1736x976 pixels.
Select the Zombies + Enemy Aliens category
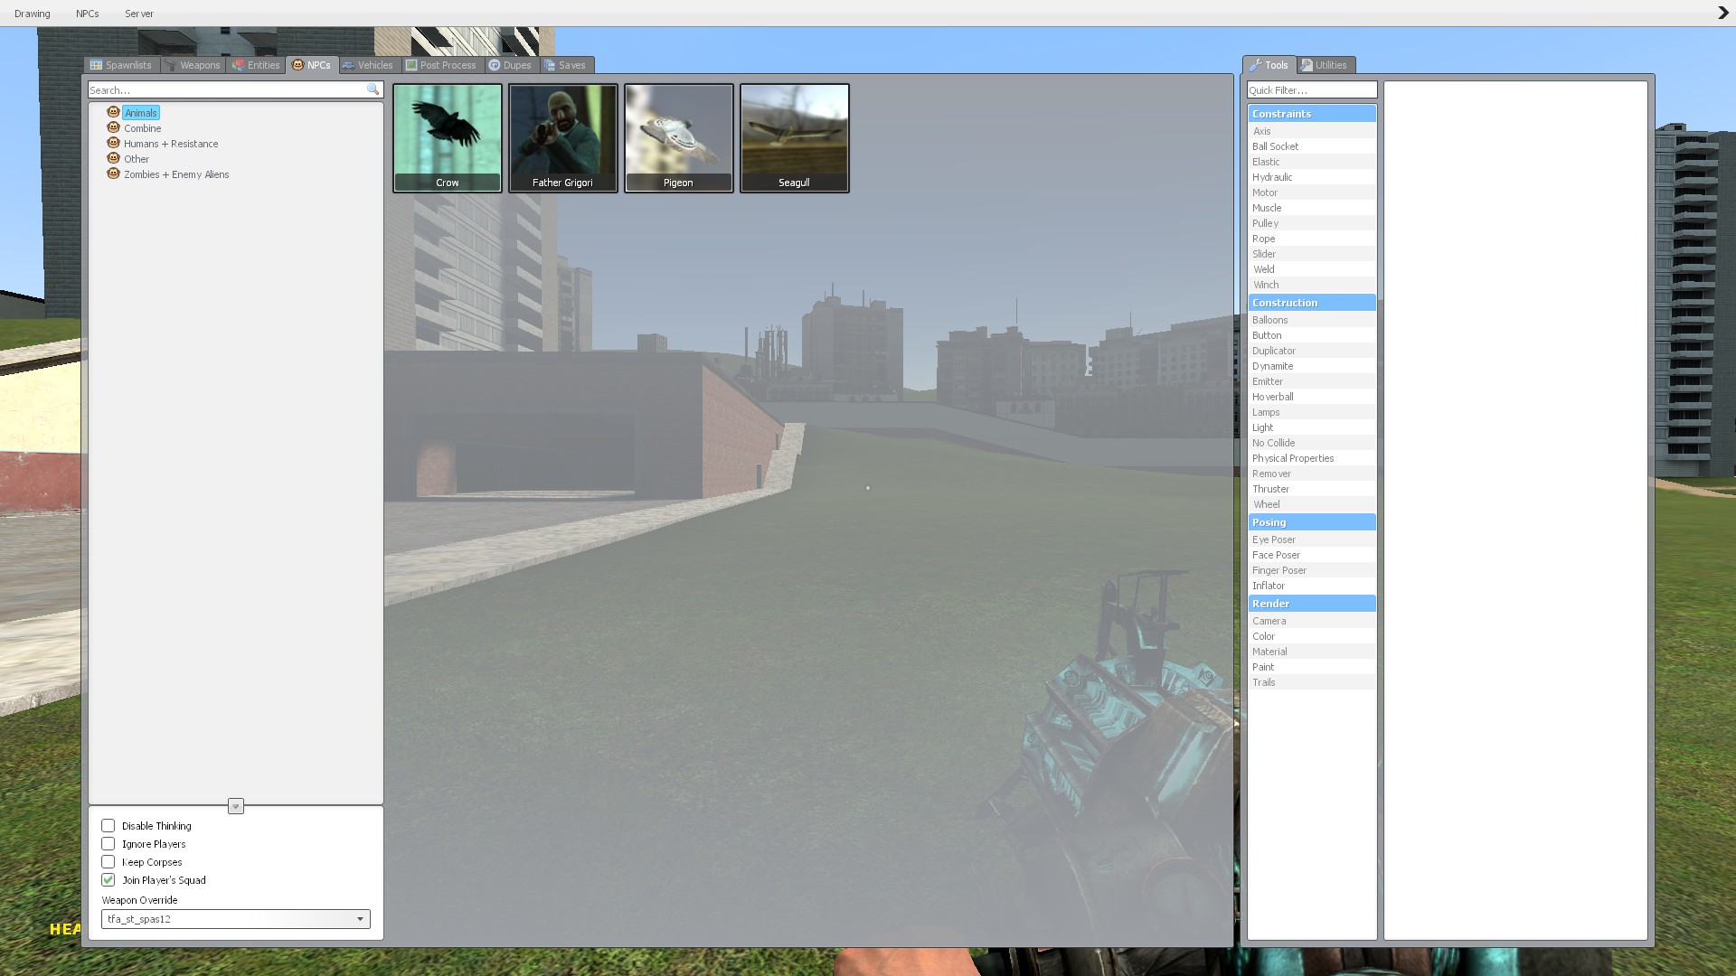point(176,174)
